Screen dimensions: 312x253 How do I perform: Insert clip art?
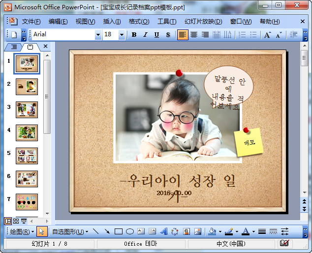(x=186, y=231)
